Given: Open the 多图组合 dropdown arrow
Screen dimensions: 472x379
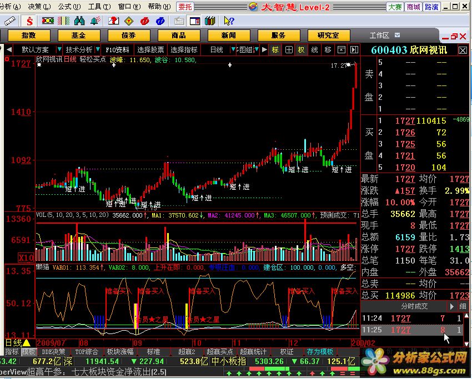Looking at the screenshot, I should [257, 49].
